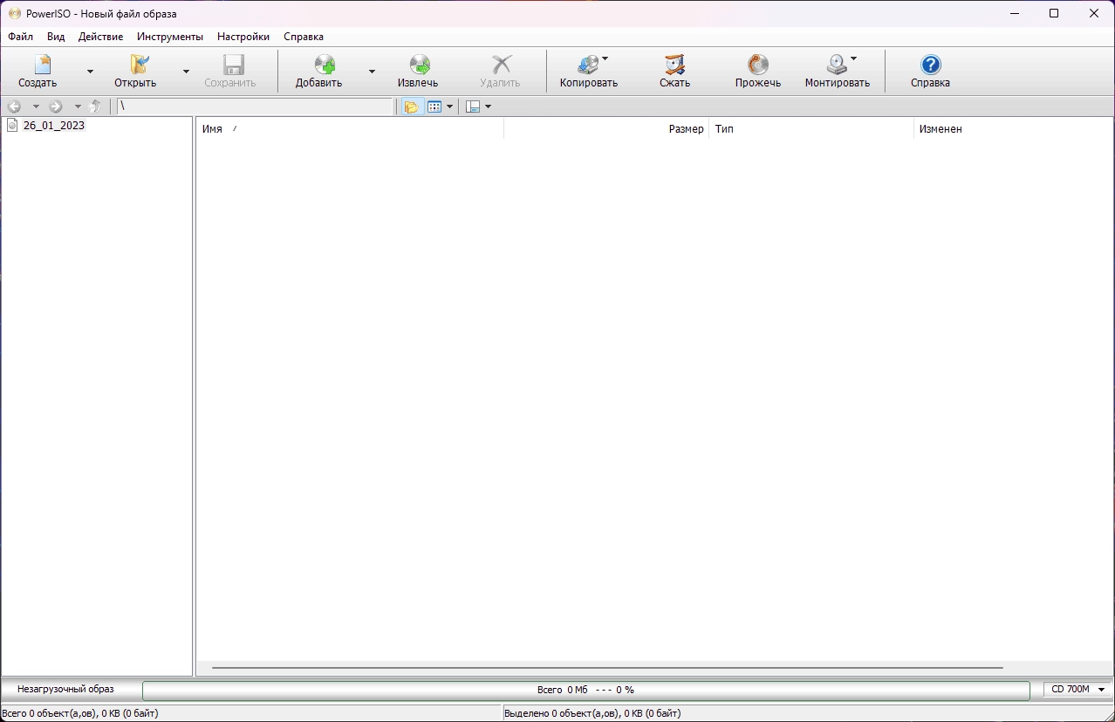
Task: Click the Прожечь burn disc icon
Action: coord(758,65)
